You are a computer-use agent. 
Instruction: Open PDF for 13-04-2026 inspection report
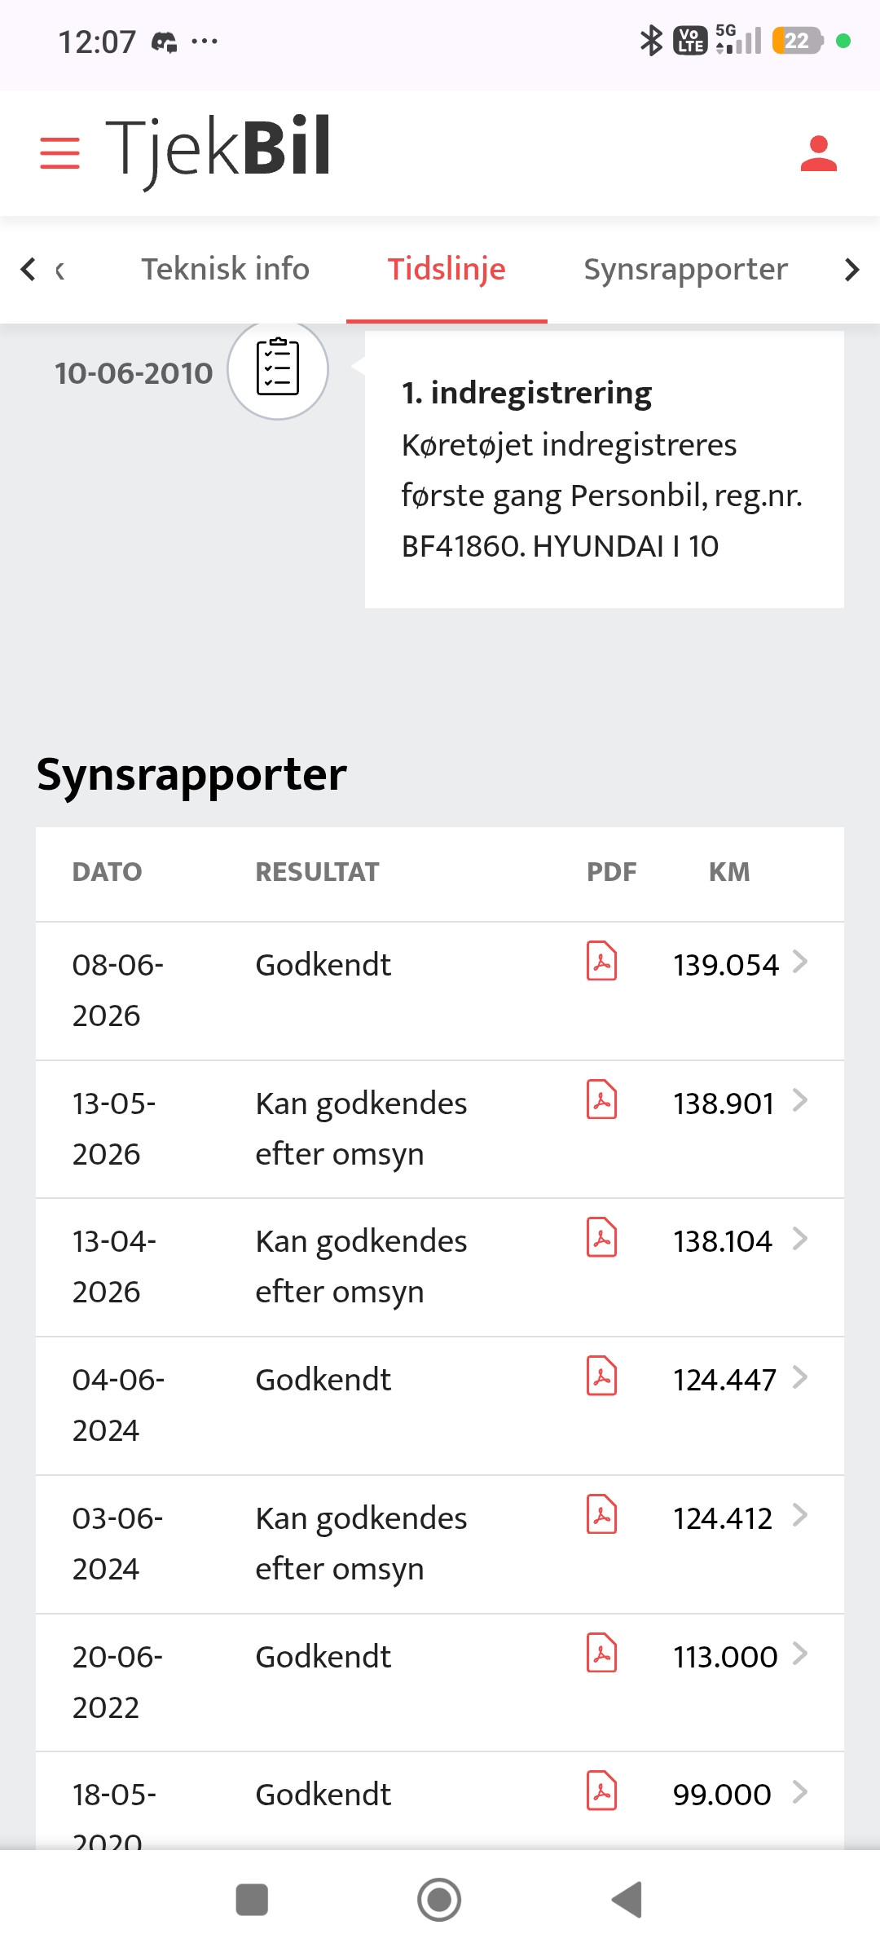click(601, 1237)
